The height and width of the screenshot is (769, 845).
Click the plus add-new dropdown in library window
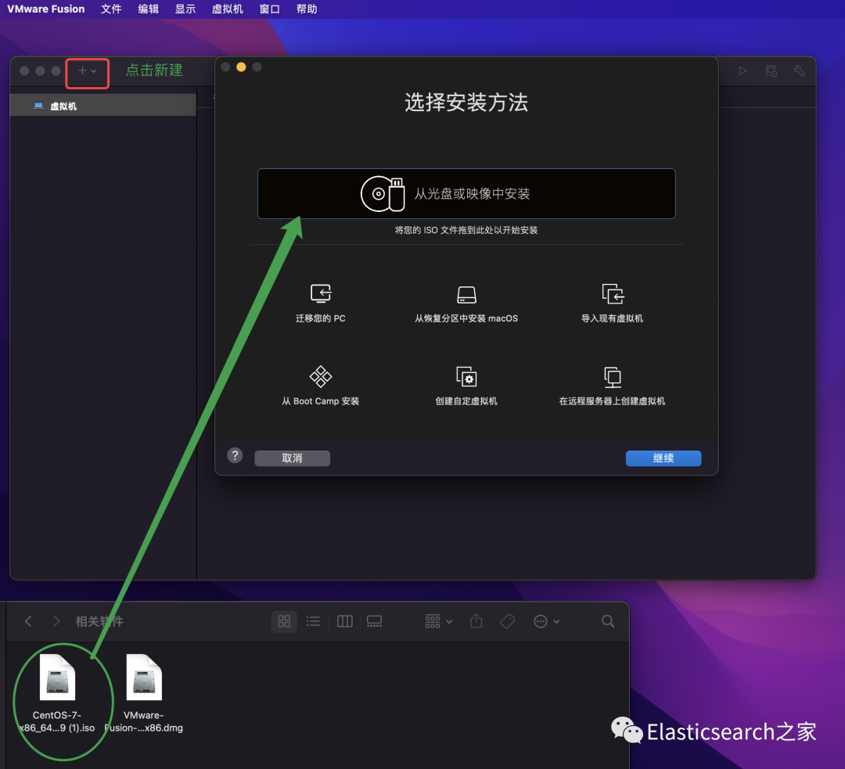click(x=88, y=70)
